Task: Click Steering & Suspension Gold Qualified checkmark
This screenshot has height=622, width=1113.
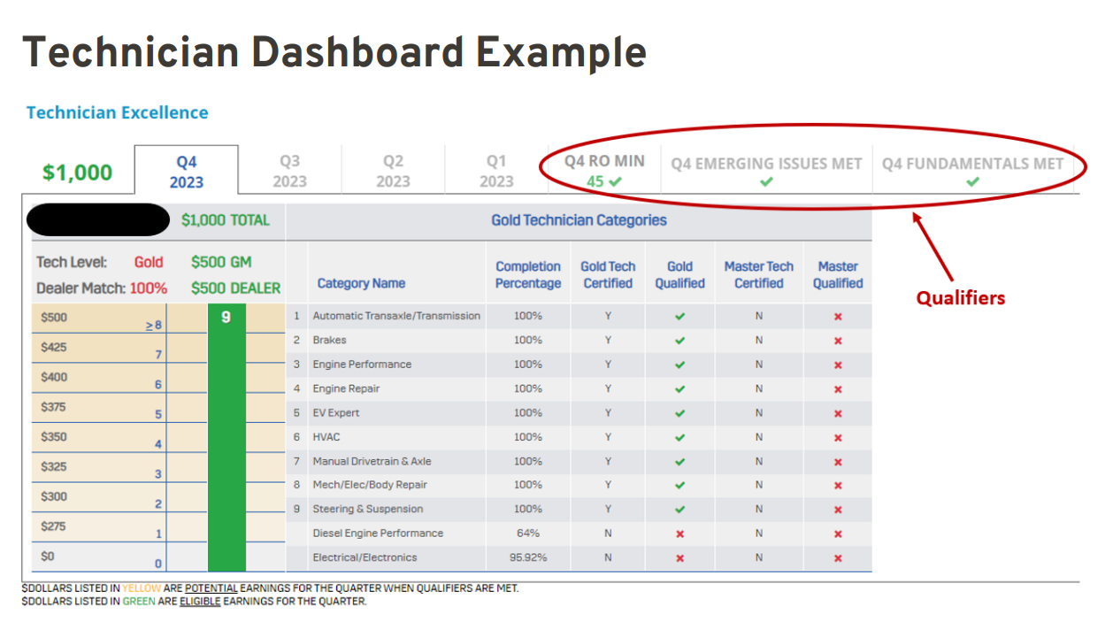Action: coord(679,510)
